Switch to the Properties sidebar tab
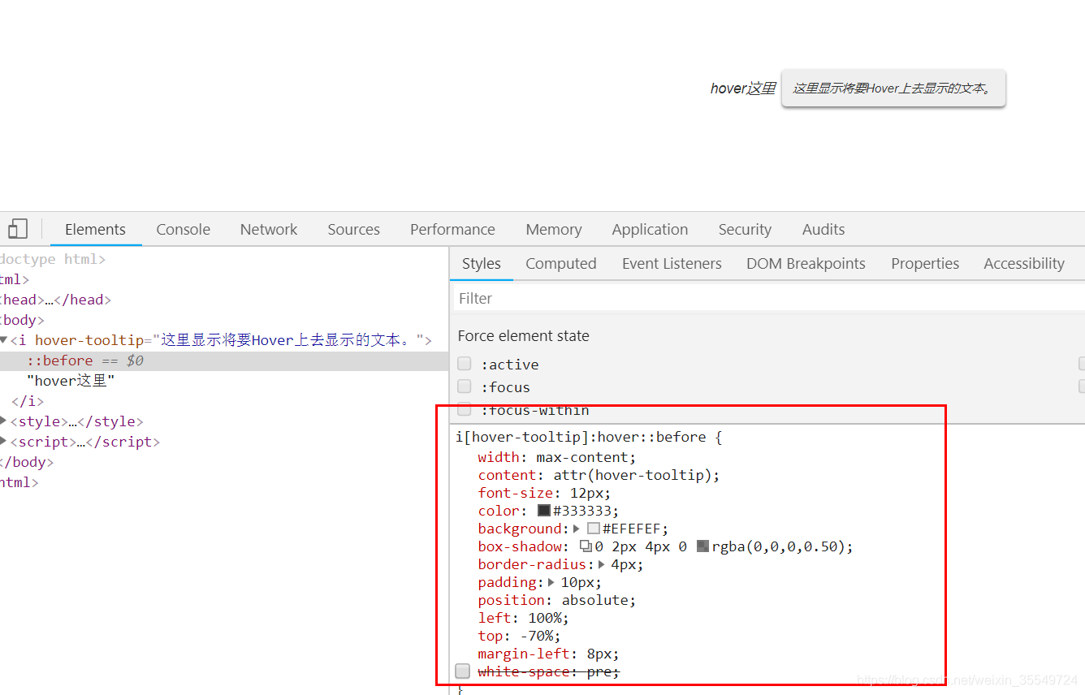Viewport: 1085px width, 695px height. pos(925,263)
